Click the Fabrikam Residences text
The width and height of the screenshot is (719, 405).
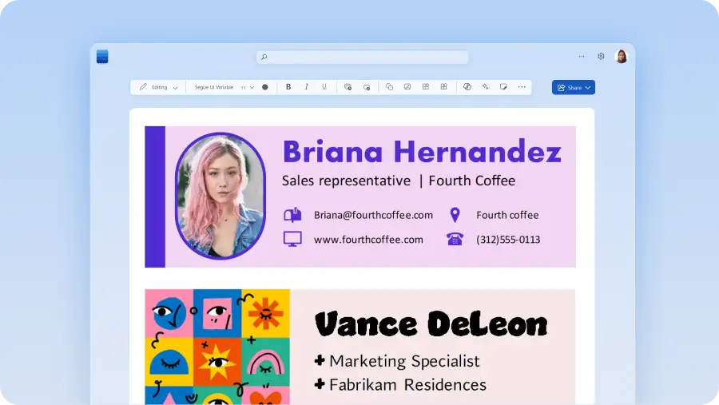tap(407, 385)
